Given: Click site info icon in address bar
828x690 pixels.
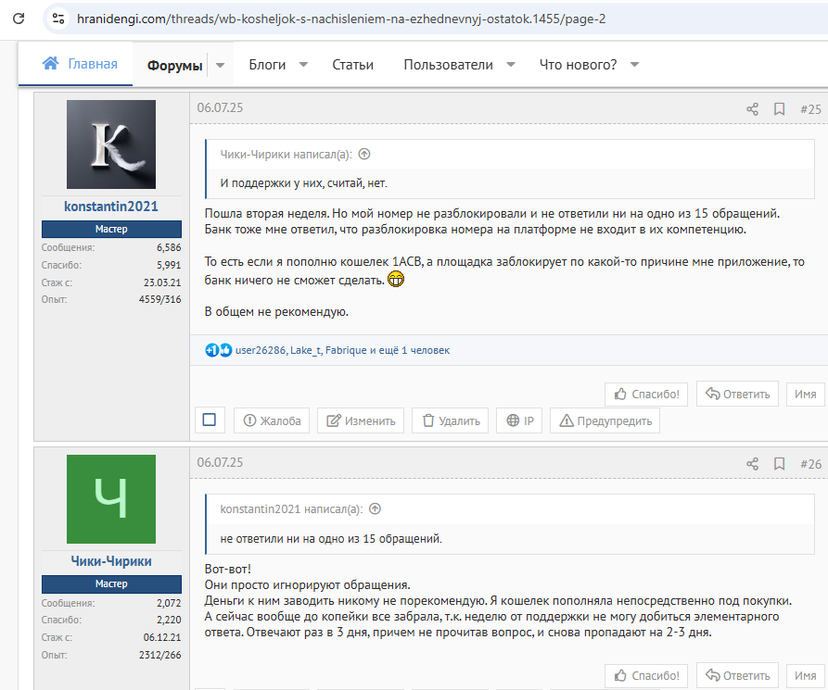Looking at the screenshot, I should (x=57, y=19).
